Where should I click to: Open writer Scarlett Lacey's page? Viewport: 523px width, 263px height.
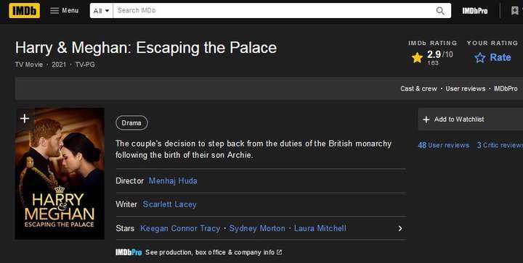pyautogui.click(x=169, y=204)
